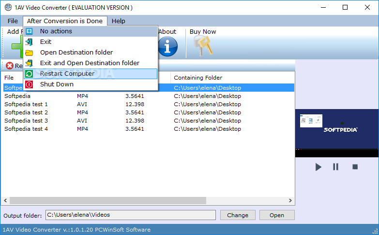The image size is (379, 235).
Task: Select the No actions menu entry
Action: click(91, 31)
